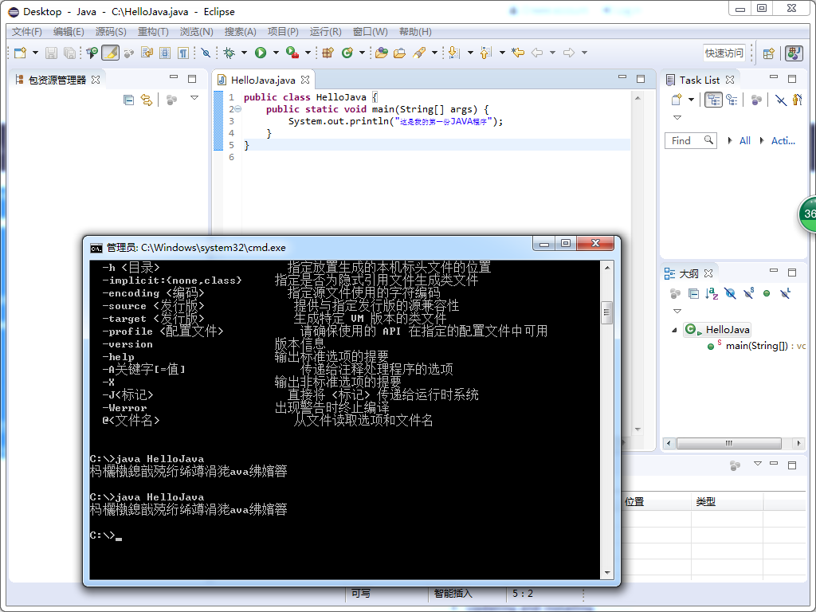
Task: Click the green Run button
Action: pyautogui.click(x=261, y=53)
